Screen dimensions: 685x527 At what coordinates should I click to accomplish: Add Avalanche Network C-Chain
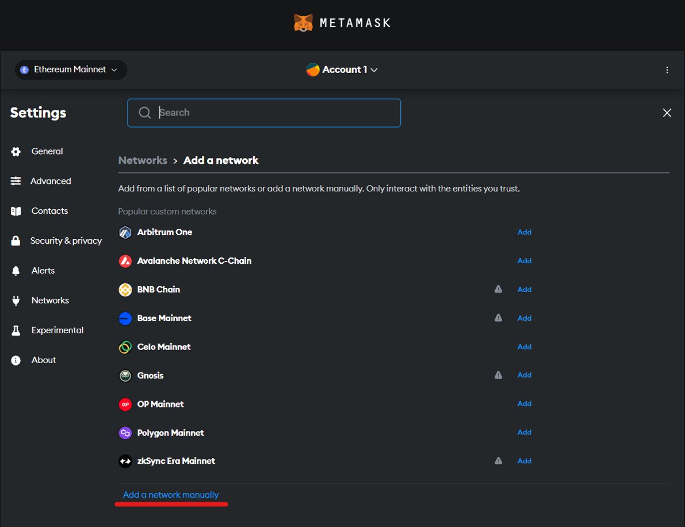tap(524, 261)
